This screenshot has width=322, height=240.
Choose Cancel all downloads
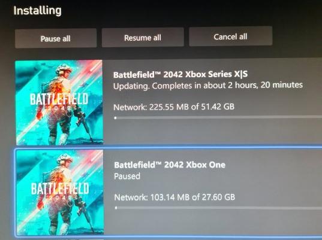tap(230, 37)
